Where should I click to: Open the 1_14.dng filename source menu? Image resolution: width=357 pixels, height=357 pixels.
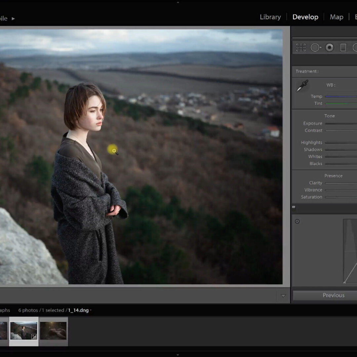80,310
